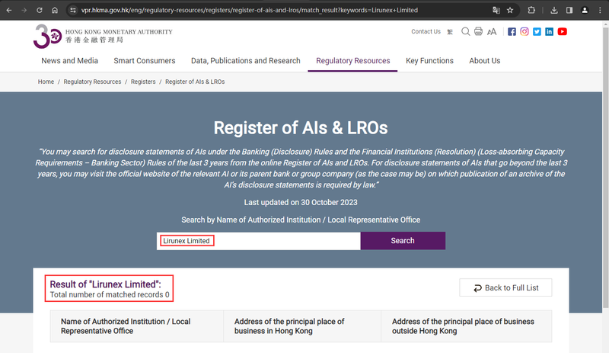This screenshot has width=609, height=353.
Task: Click the Home breadcrumb link
Action: pos(46,82)
